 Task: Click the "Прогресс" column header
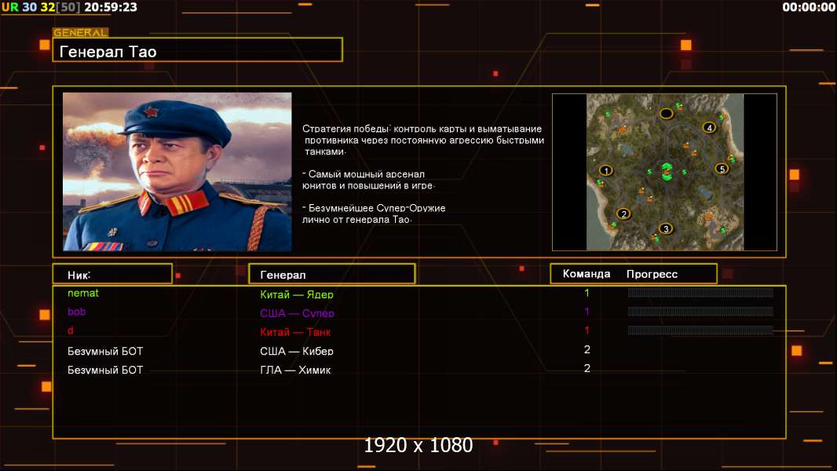point(652,274)
